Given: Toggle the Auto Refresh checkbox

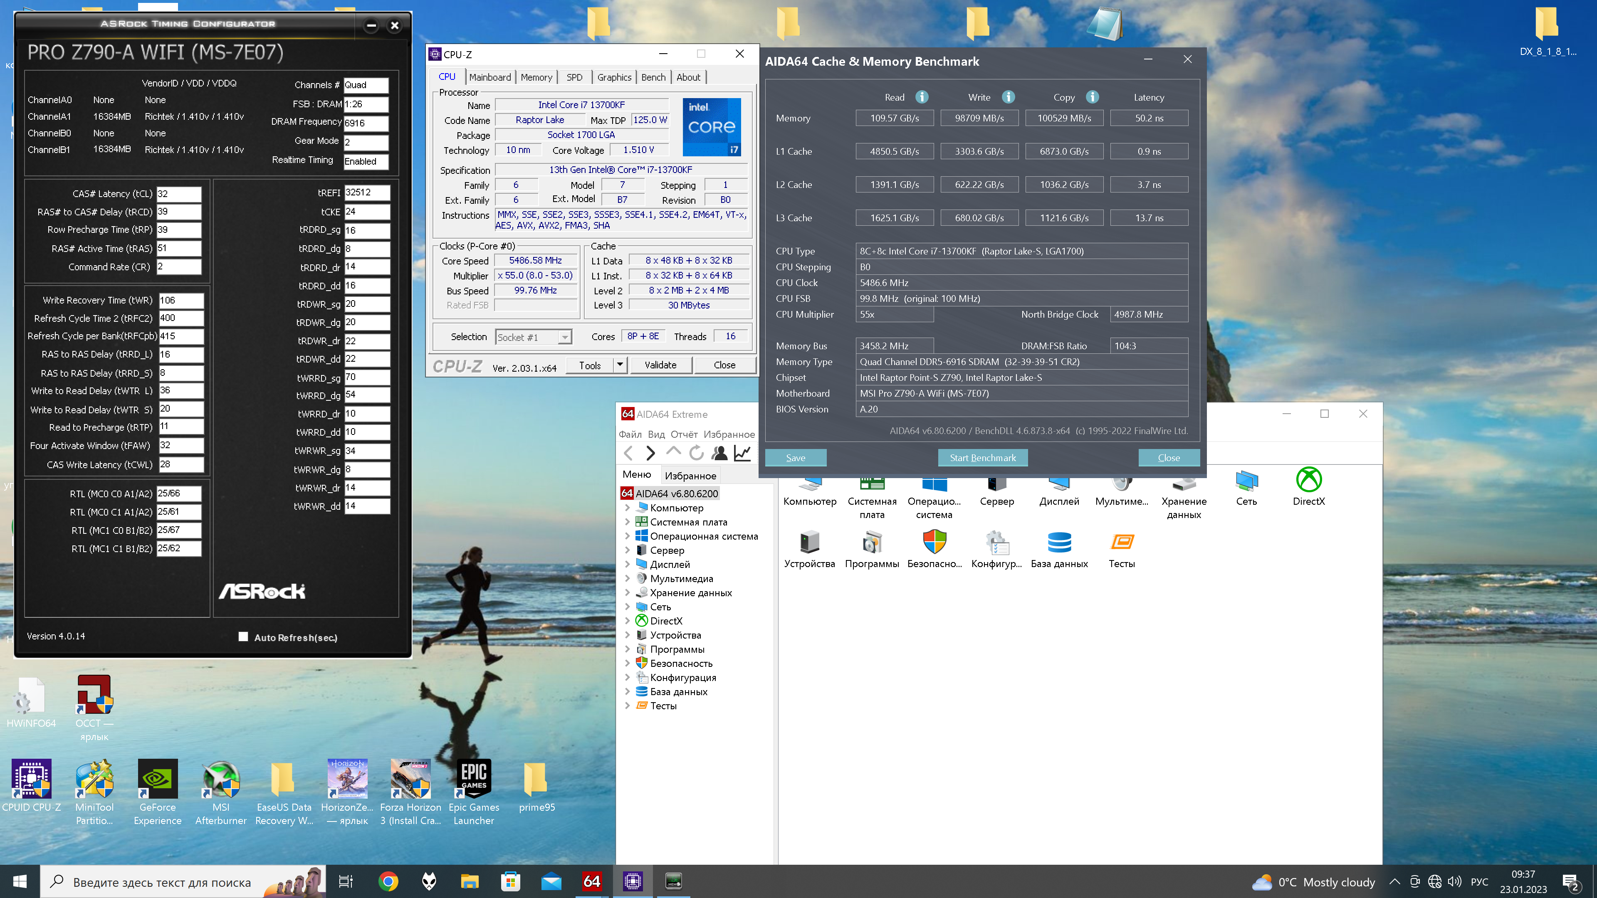Looking at the screenshot, I should coord(244,636).
